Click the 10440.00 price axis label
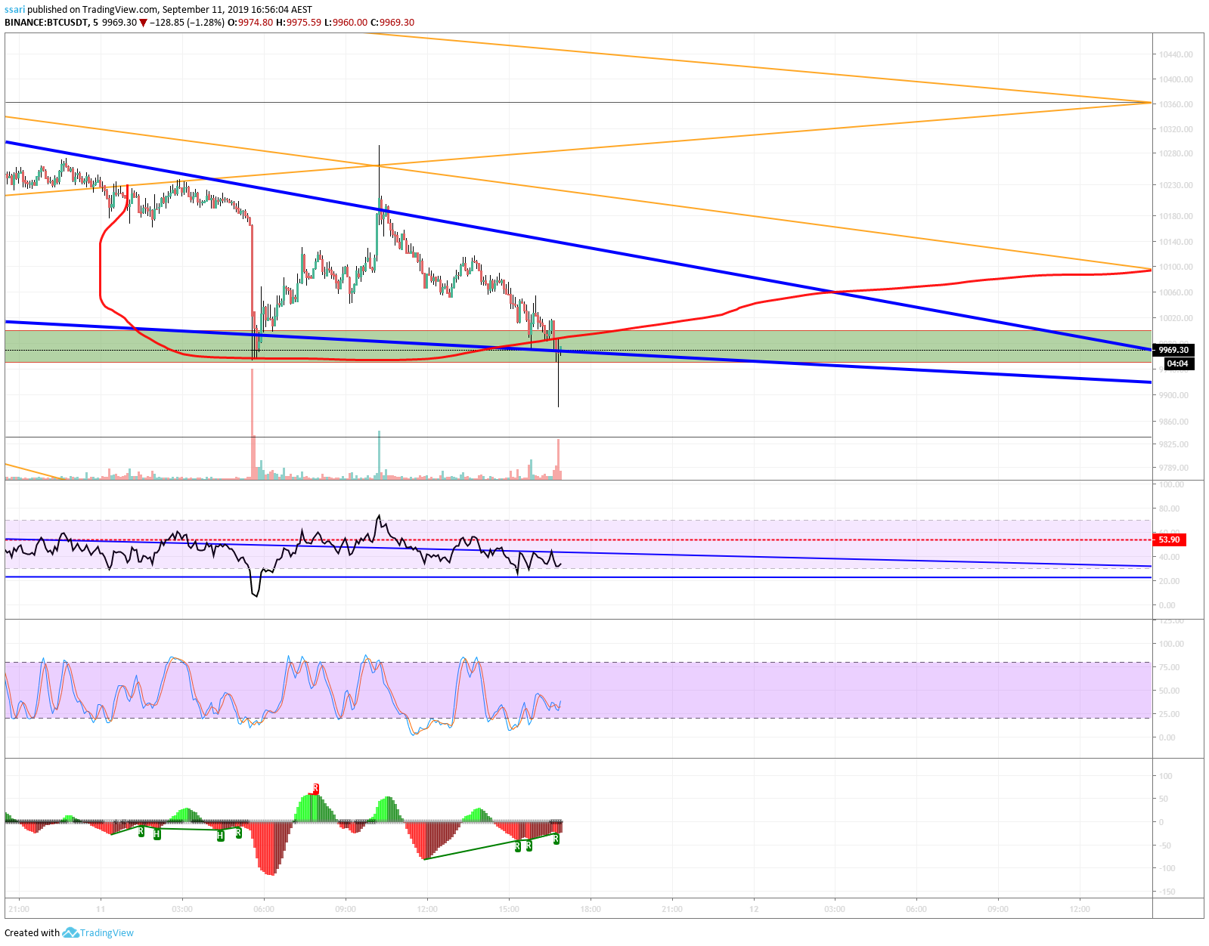The image size is (1209, 946). 1176,54
